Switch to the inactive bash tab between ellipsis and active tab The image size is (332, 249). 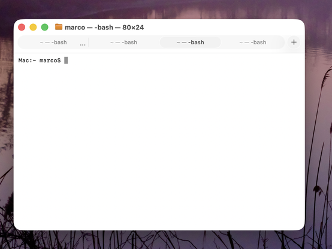[123, 42]
